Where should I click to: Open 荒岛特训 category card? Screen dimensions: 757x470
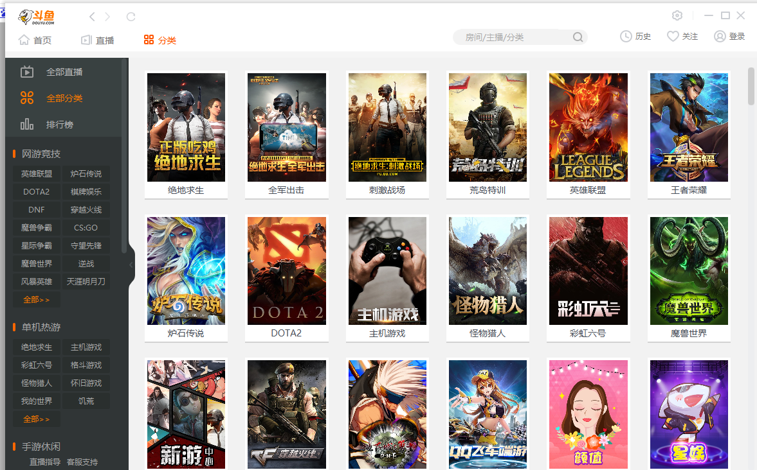pos(488,134)
